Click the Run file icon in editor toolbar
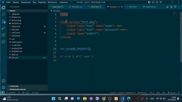The image size is (182, 102). coord(167,7)
